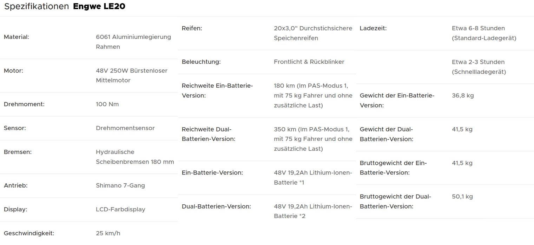Click the Etwa 2-3 Stunden value
The width and height of the screenshot is (534, 245).
(479, 67)
